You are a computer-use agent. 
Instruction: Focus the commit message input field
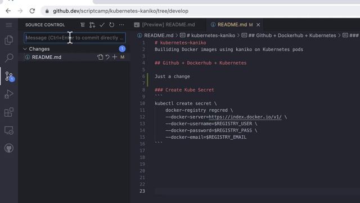point(75,38)
